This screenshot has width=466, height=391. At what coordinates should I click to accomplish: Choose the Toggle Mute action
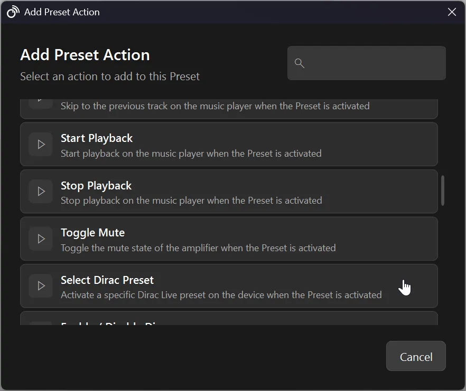tap(229, 239)
